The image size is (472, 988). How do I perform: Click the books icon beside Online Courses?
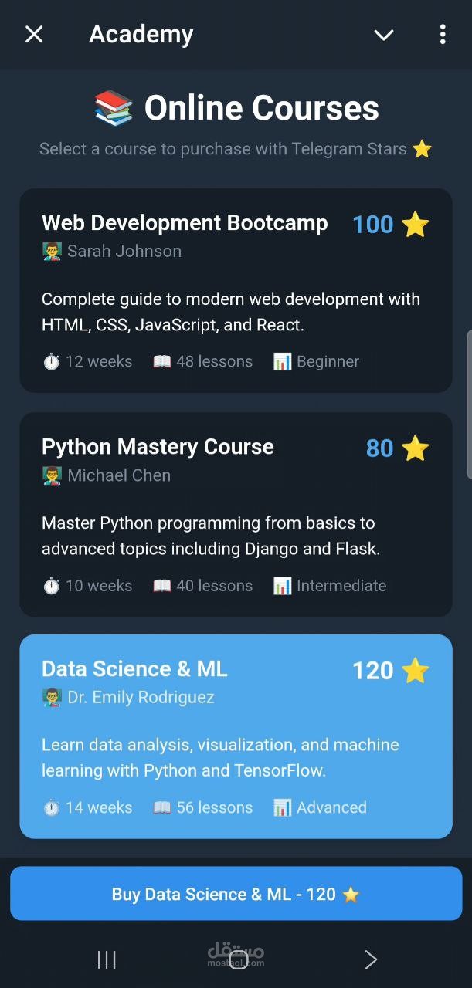114,108
